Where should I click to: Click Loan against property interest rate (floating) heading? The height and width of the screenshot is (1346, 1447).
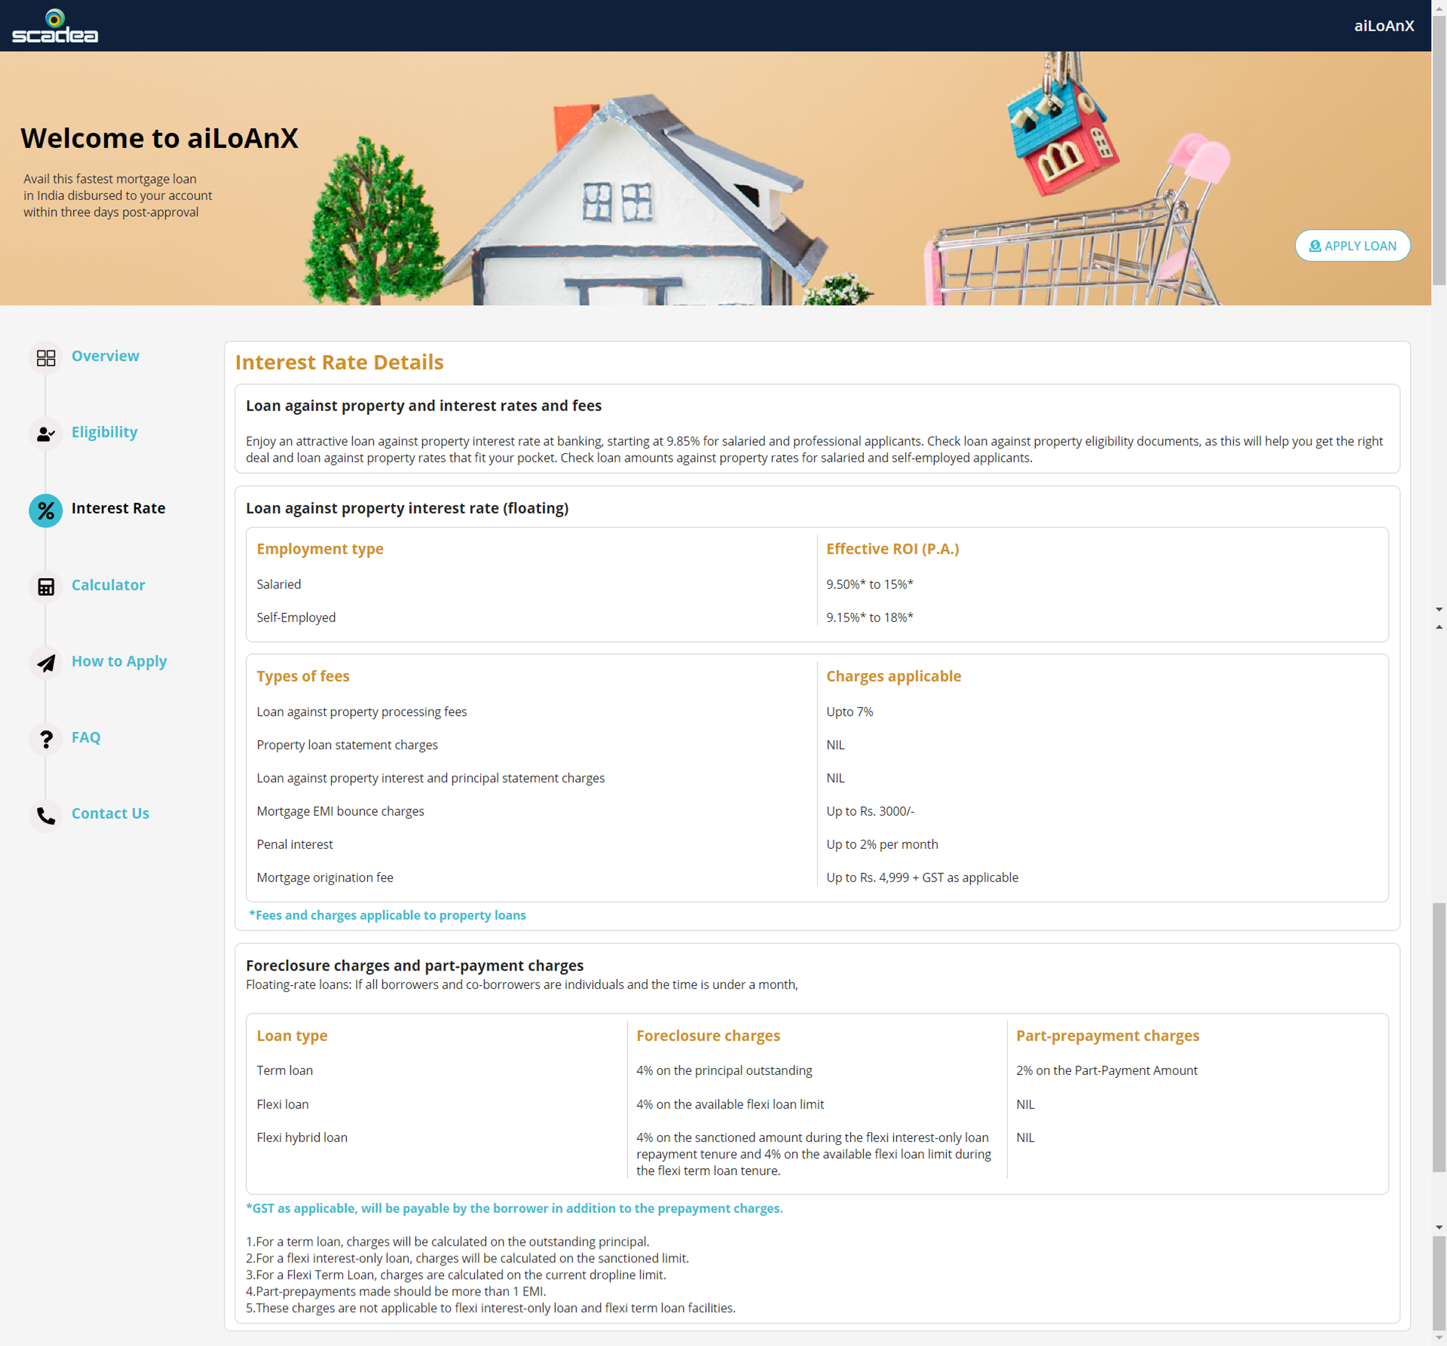407,508
